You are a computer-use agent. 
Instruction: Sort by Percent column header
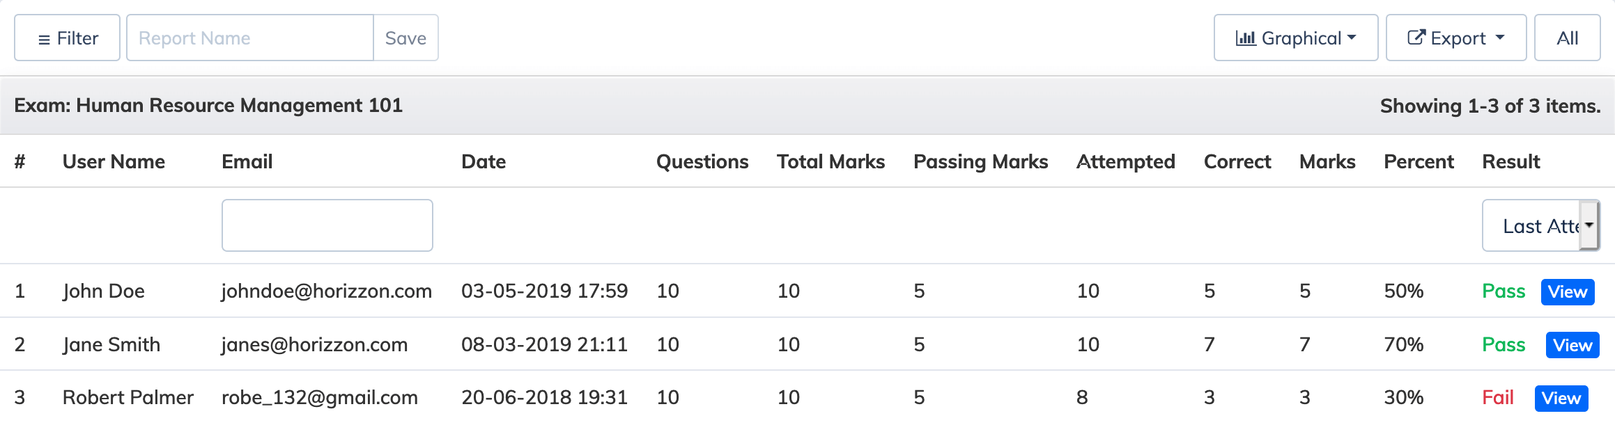tap(1419, 161)
